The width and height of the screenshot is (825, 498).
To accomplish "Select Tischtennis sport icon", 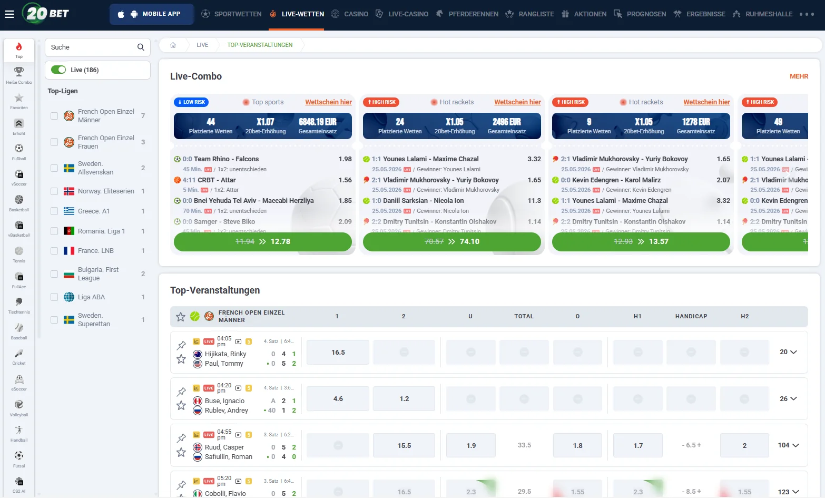I will 19,306.
